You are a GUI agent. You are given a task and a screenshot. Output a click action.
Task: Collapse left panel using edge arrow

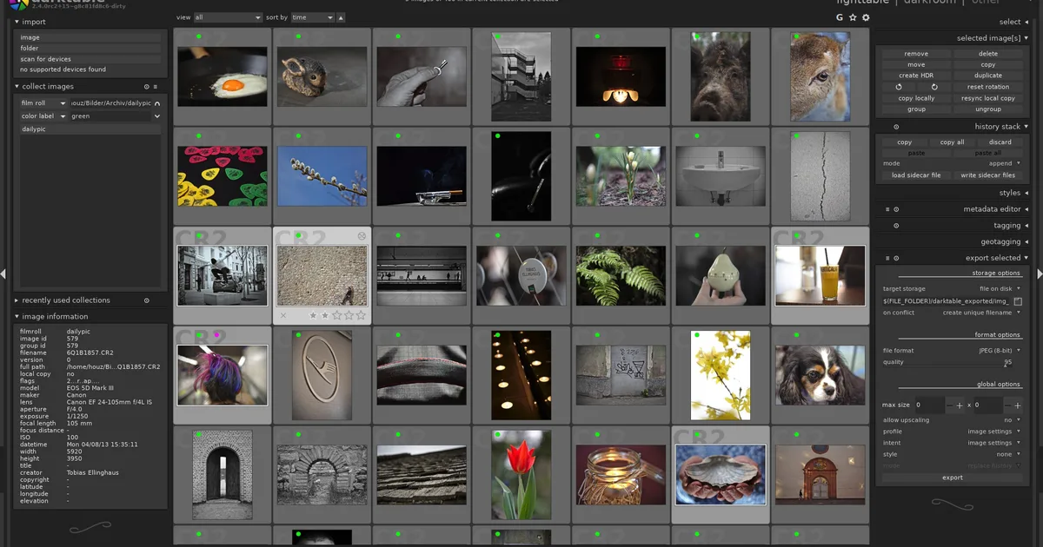[3, 273]
